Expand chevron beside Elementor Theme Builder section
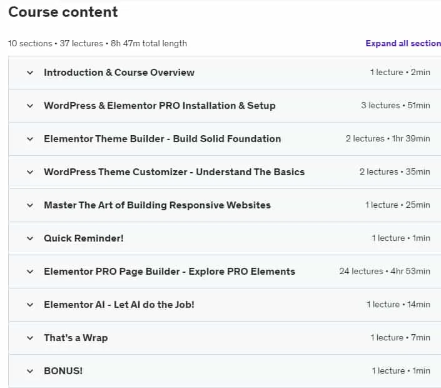The width and height of the screenshot is (441, 388). (x=30, y=139)
